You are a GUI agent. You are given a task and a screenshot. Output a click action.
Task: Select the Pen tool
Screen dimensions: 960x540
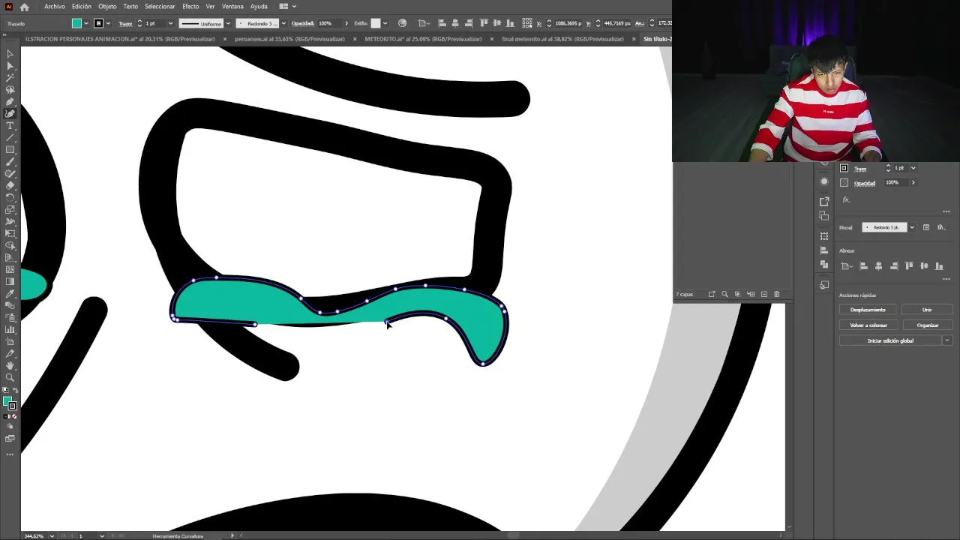10,102
